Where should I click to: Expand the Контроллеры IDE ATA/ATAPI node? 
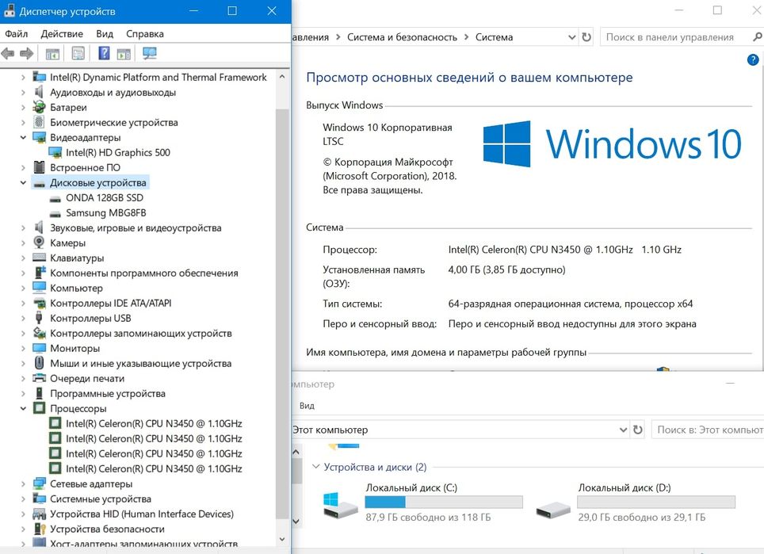point(23,303)
